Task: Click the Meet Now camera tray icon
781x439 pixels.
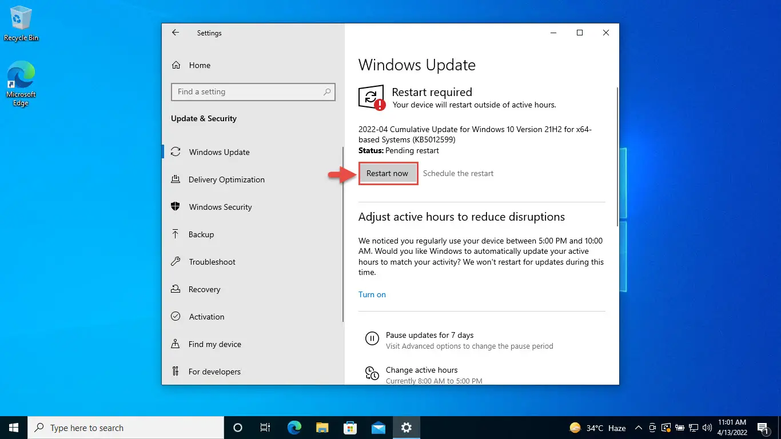Action: tap(654, 428)
